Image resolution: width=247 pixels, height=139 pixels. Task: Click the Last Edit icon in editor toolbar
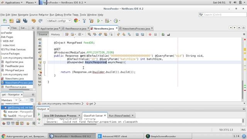pyautogui.click(x=67, y=34)
